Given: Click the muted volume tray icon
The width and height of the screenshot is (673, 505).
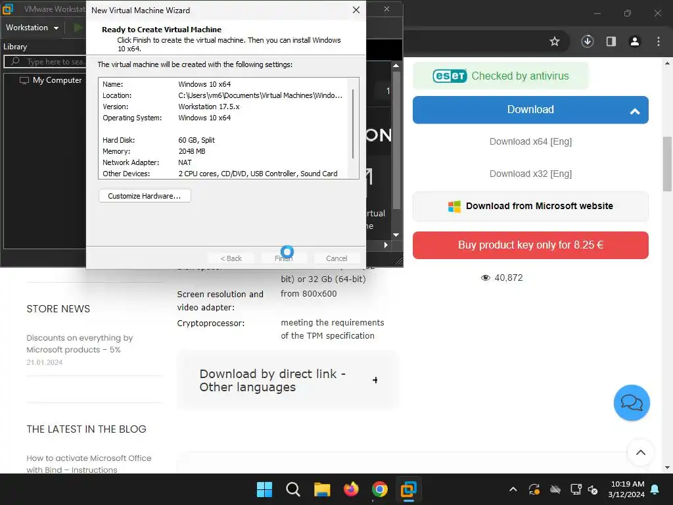Looking at the screenshot, I should click(593, 489).
